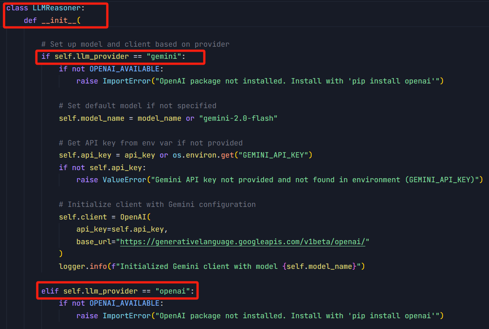
Task: Click the first 'if not OPENAI_AVAILABLE:' line under gemini
Action: click(111, 69)
